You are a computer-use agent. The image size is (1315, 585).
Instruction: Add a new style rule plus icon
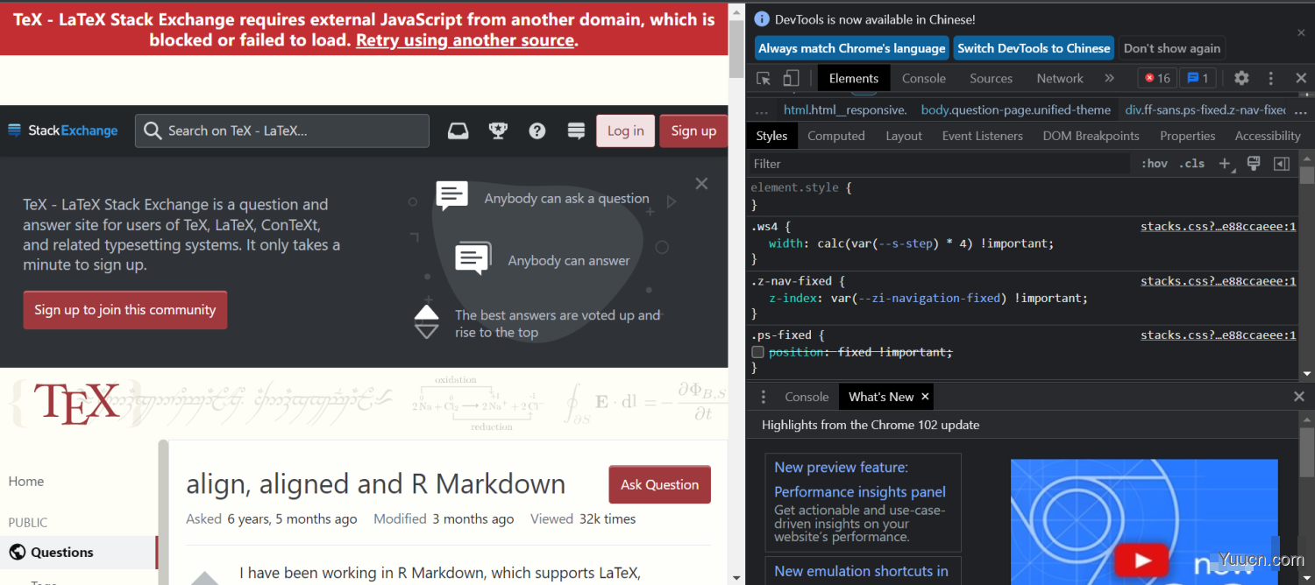point(1226,164)
